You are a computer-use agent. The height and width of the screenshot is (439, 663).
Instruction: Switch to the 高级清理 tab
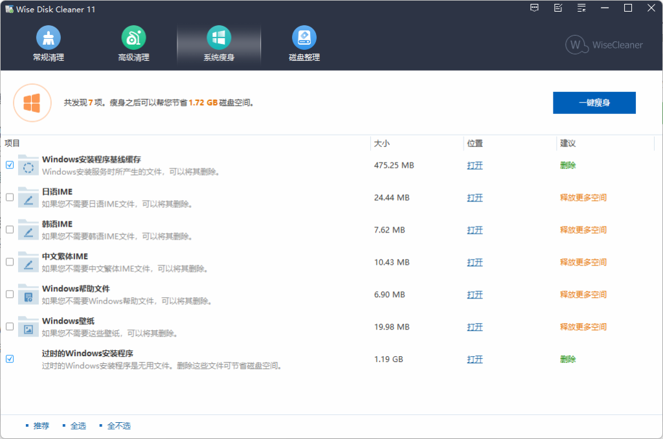133,38
